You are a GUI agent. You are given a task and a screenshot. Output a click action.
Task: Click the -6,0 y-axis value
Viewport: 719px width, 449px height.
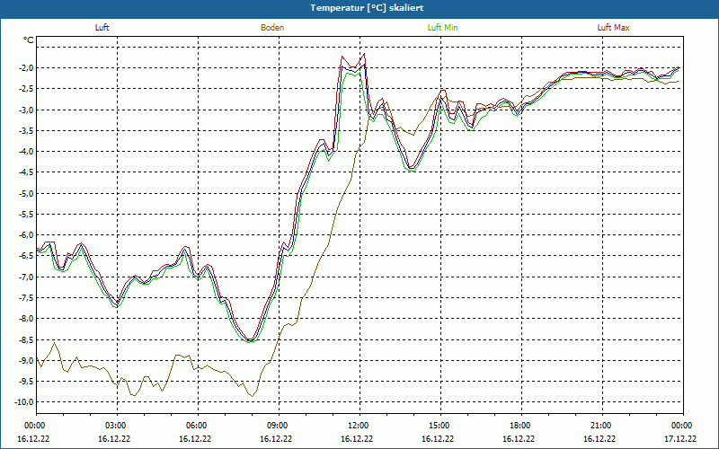27,235
